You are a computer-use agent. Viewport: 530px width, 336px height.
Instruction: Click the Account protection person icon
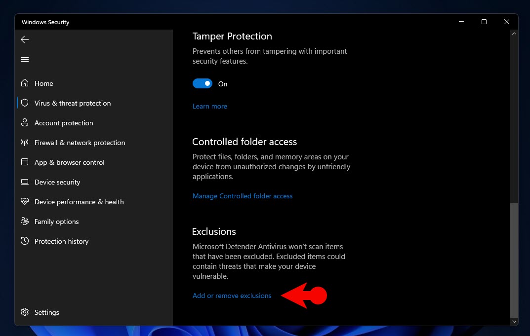(25, 122)
